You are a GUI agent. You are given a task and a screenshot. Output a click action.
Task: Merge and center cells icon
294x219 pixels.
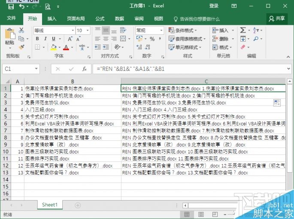click(123, 39)
